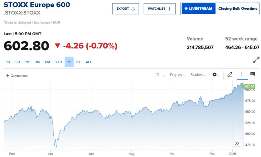The width and height of the screenshot is (261, 157).
Task: Click the scroll-to-latest double arrow icon
Action: point(237,143)
